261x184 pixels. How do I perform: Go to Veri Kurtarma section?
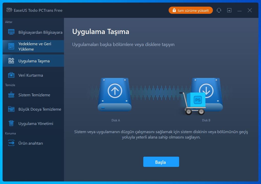[33, 75]
